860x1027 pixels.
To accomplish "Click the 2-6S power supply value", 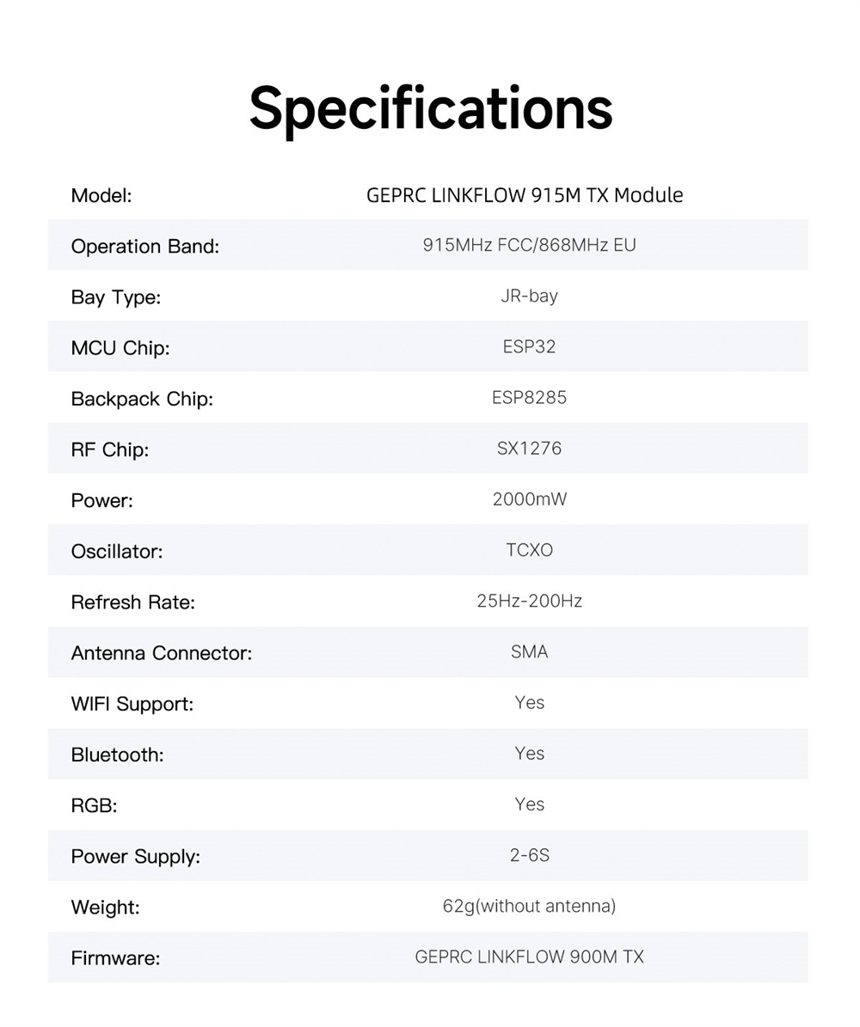I will (529, 855).
